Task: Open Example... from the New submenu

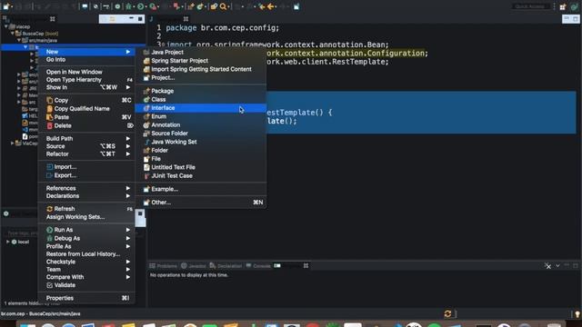Action: (200, 189)
